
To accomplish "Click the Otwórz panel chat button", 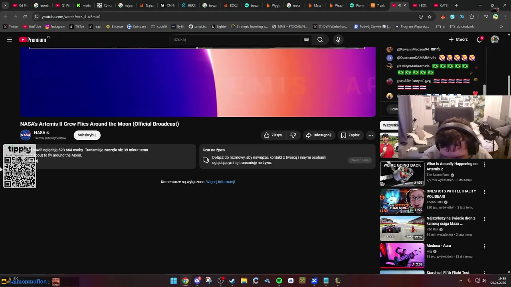I will pyautogui.click(x=360, y=160).
